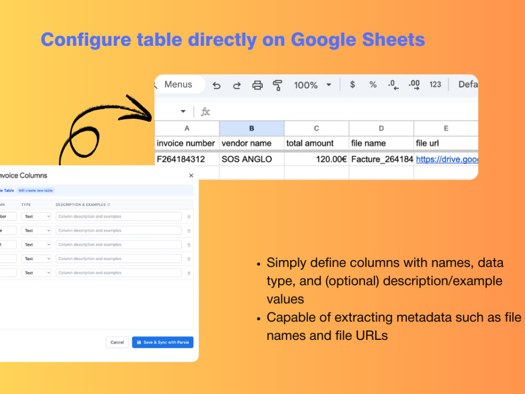Increase decimal places icon
Screen dimensions: 525x394
pos(414,85)
